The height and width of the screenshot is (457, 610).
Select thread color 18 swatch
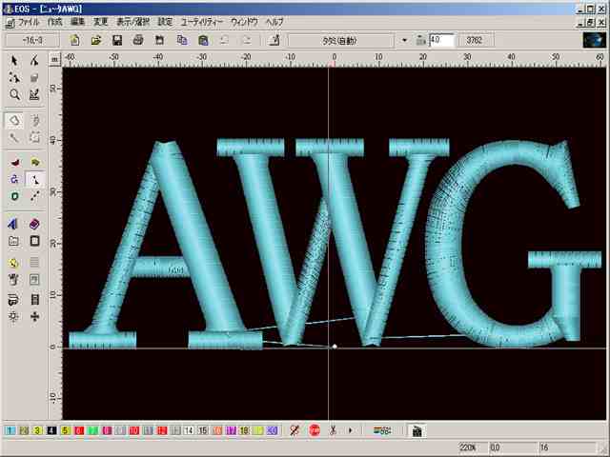pyautogui.click(x=244, y=430)
